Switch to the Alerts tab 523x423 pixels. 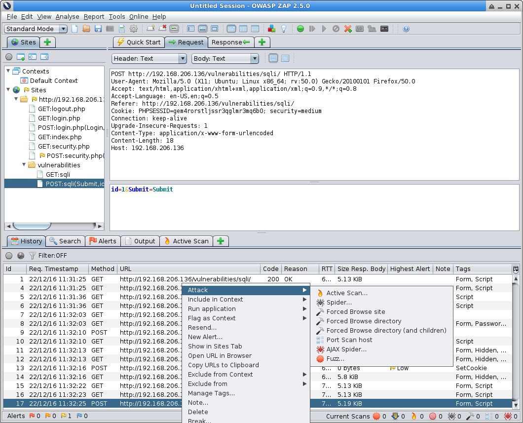click(103, 241)
